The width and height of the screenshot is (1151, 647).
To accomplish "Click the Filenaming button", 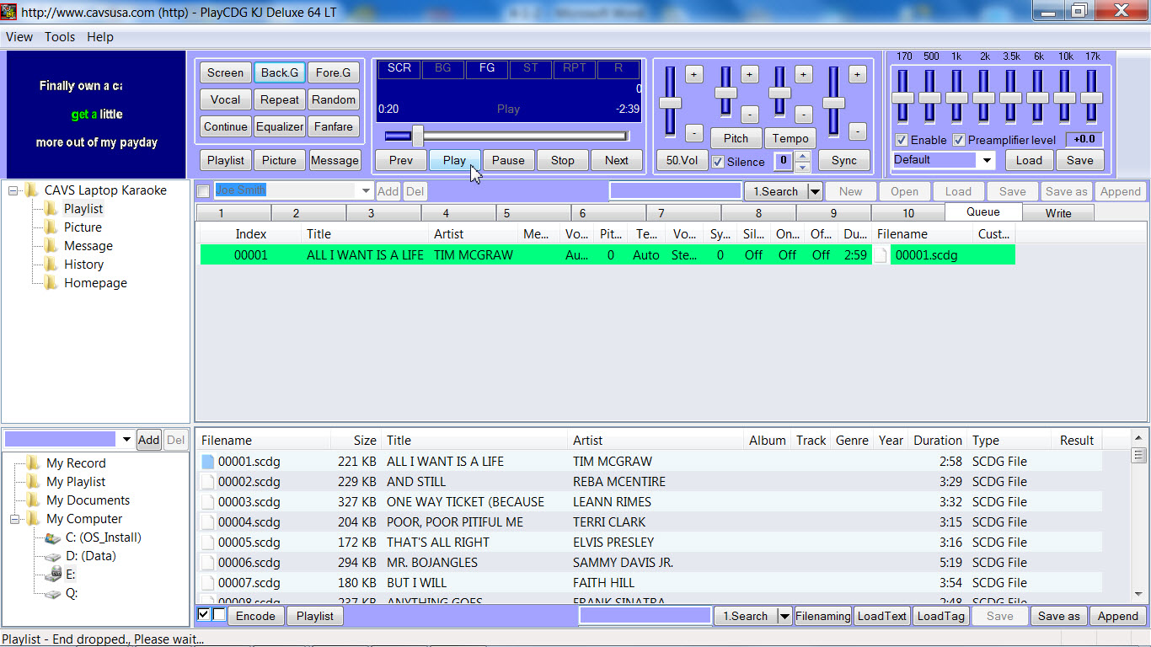I will click(x=823, y=616).
